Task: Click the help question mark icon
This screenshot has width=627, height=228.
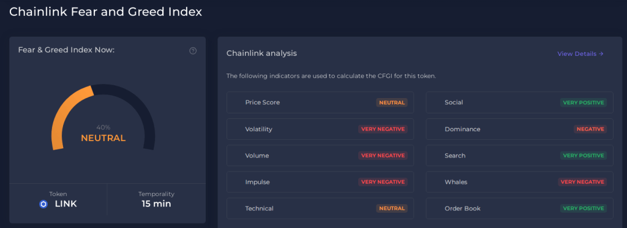Action: point(193,51)
